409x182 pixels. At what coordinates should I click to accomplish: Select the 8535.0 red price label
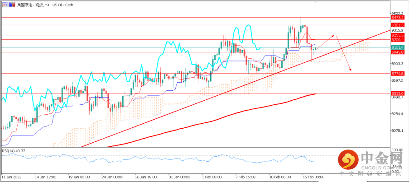pos(398,93)
